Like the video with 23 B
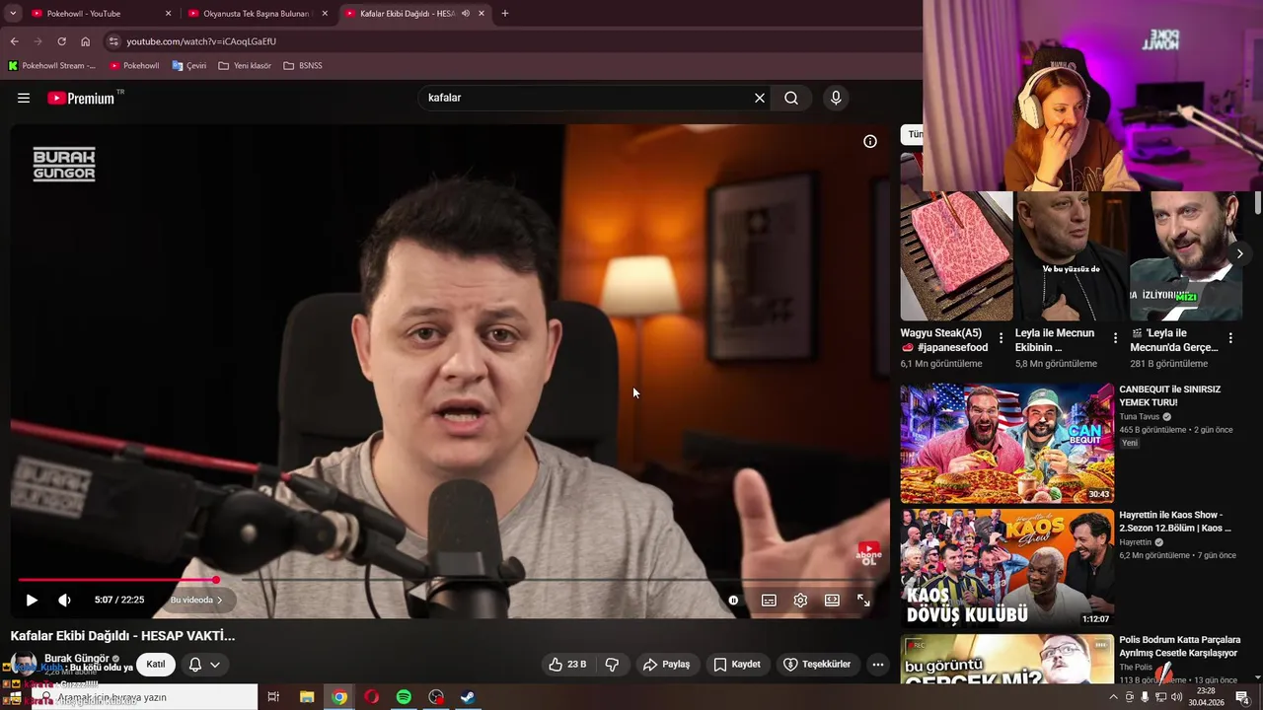Screen dimensions: 1263x710 567,665
